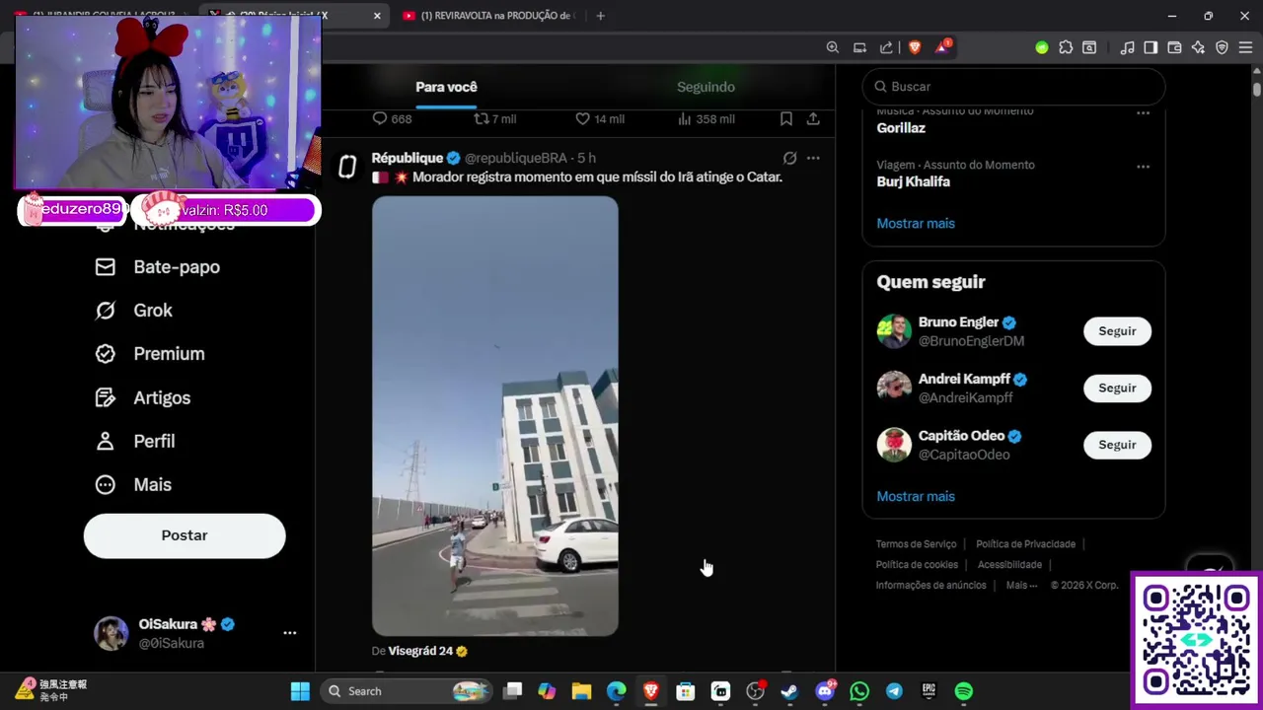Open Spotify from the taskbar
The width and height of the screenshot is (1263, 710).
coord(964,691)
